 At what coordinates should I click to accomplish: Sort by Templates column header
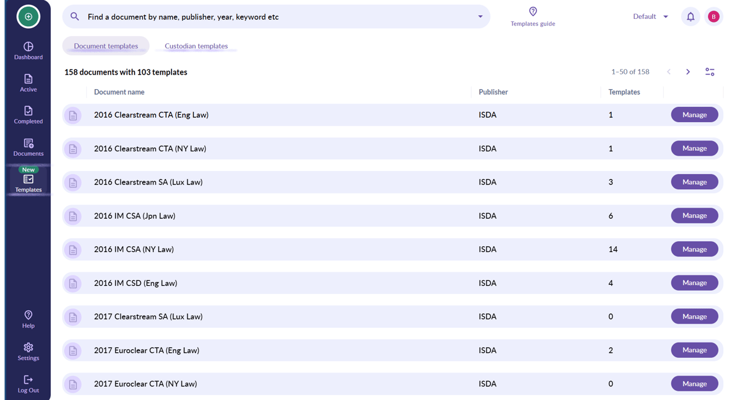(x=624, y=92)
